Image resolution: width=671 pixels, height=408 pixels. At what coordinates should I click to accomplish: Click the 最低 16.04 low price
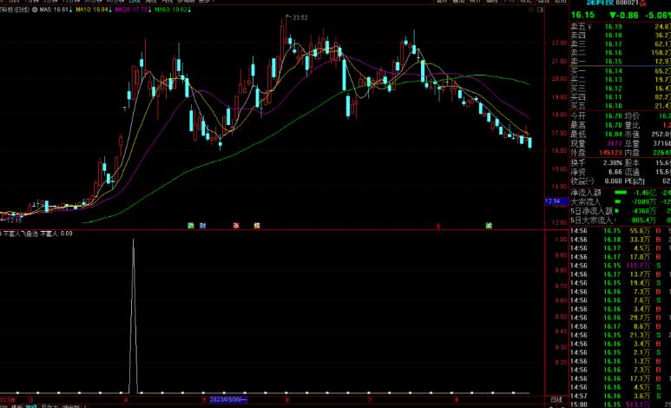[x=613, y=134]
